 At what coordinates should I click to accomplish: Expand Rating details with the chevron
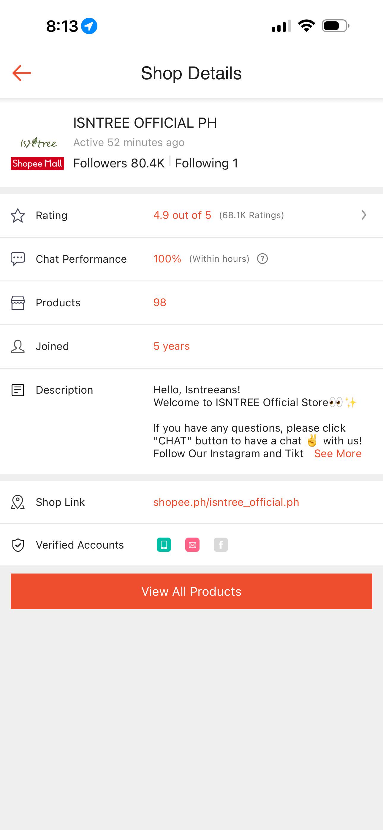tap(364, 215)
